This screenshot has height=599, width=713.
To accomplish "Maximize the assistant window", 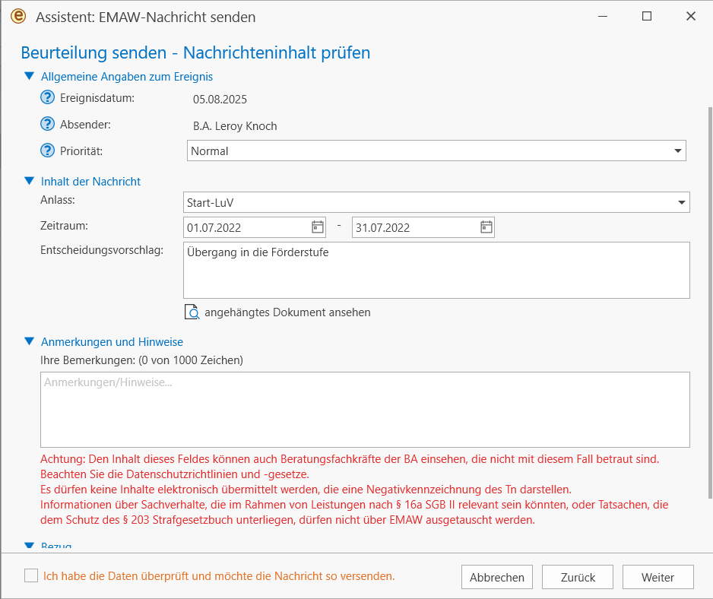I will [x=647, y=17].
